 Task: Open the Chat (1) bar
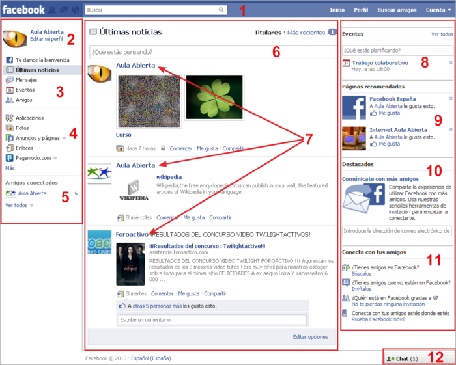pyautogui.click(x=419, y=359)
